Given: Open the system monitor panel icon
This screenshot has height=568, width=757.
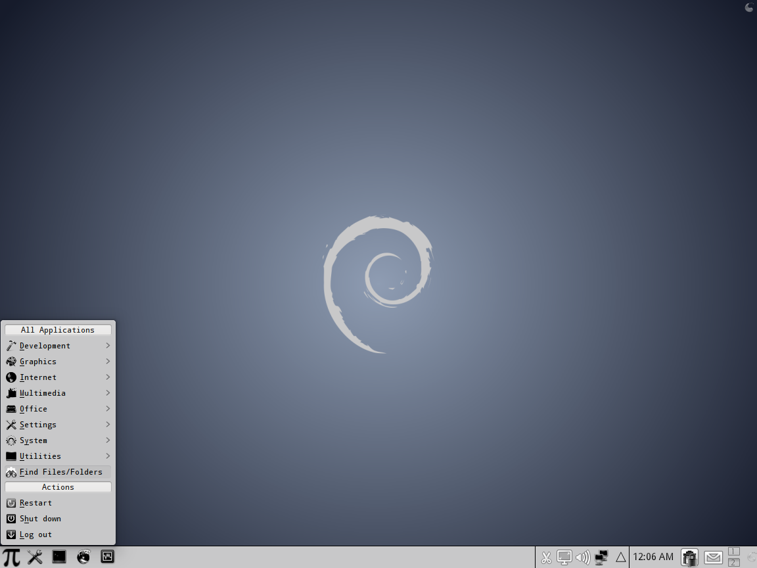Looking at the screenshot, I should [x=107, y=557].
